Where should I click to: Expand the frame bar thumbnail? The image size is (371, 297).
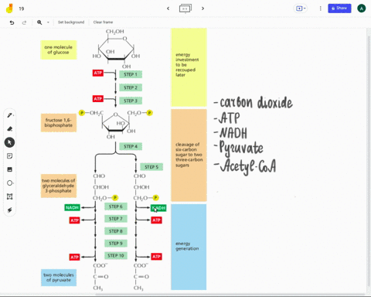[185, 9]
